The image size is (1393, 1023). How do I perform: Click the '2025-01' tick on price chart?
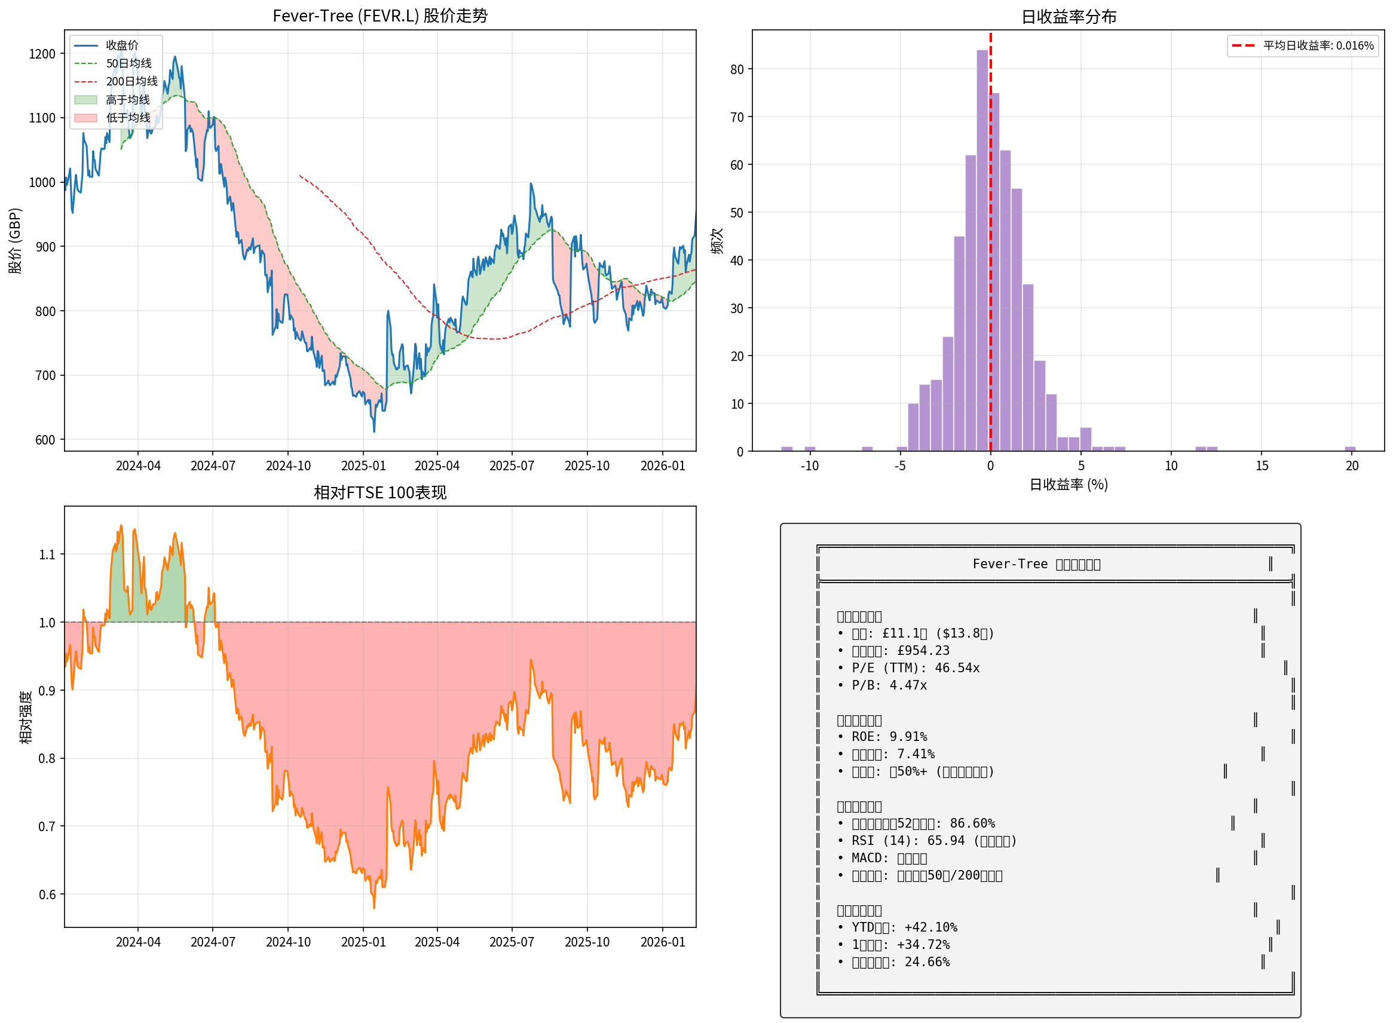(x=363, y=465)
